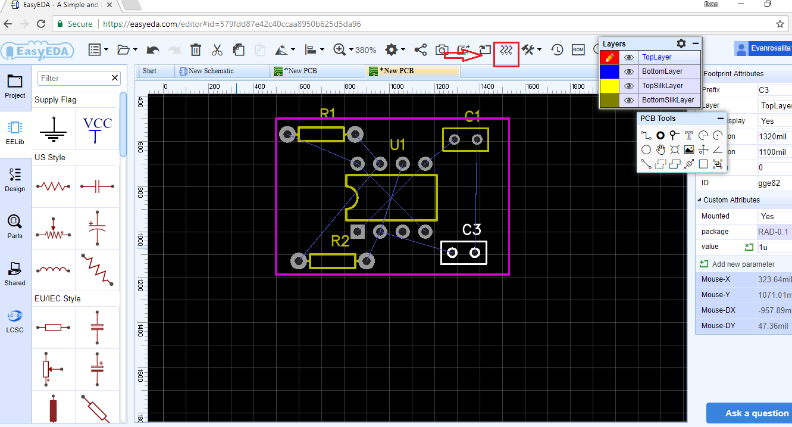Image resolution: width=792 pixels, height=427 pixels.
Task: Open the Start tab
Action: [x=150, y=71]
